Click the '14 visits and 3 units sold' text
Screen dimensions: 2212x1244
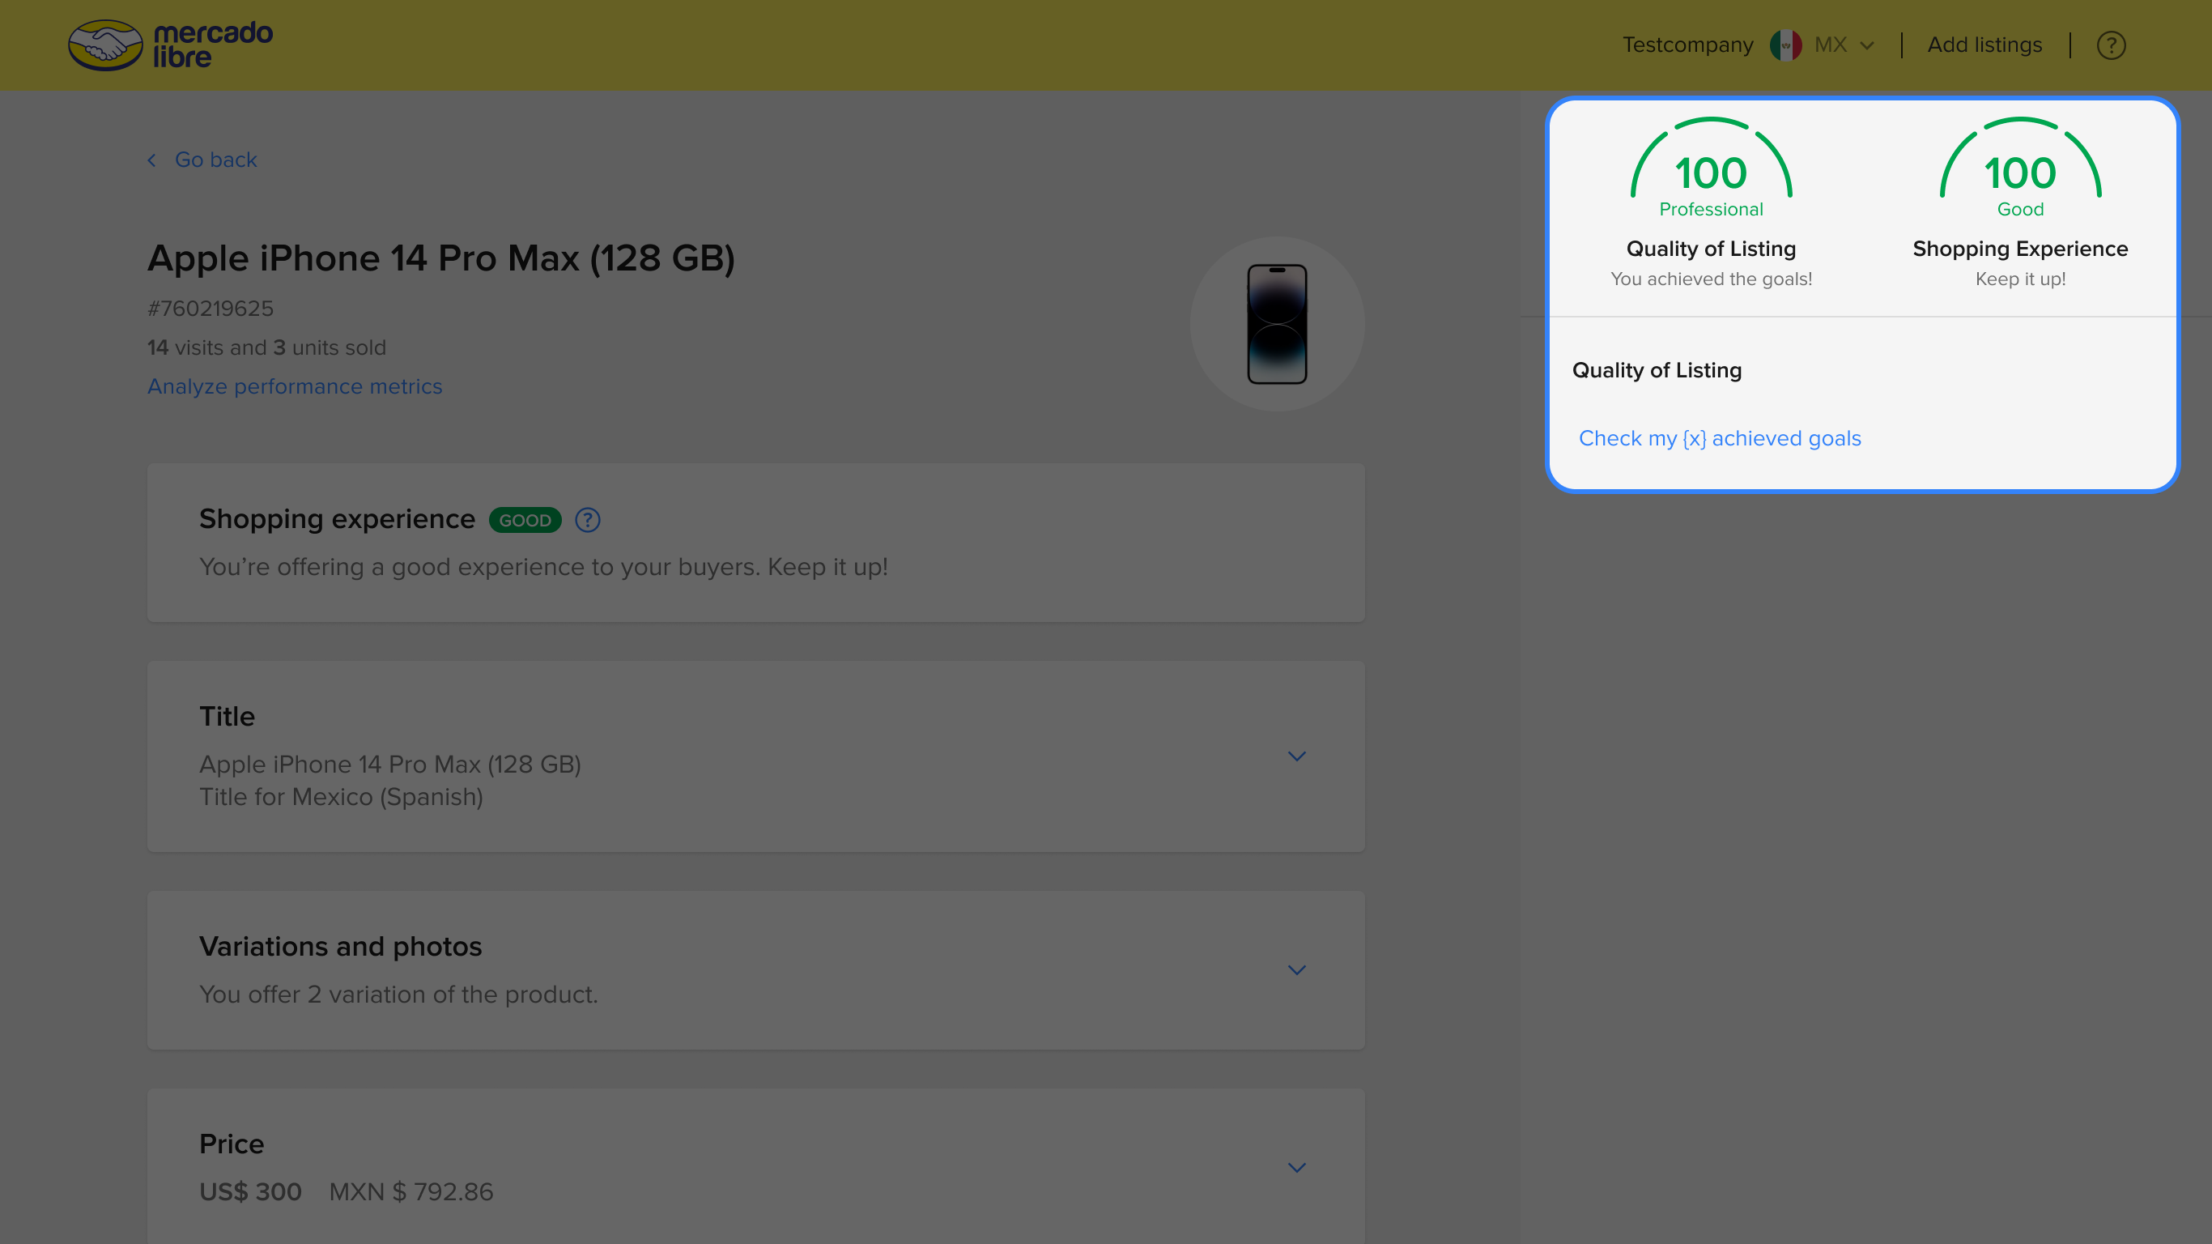pos(266,347)
